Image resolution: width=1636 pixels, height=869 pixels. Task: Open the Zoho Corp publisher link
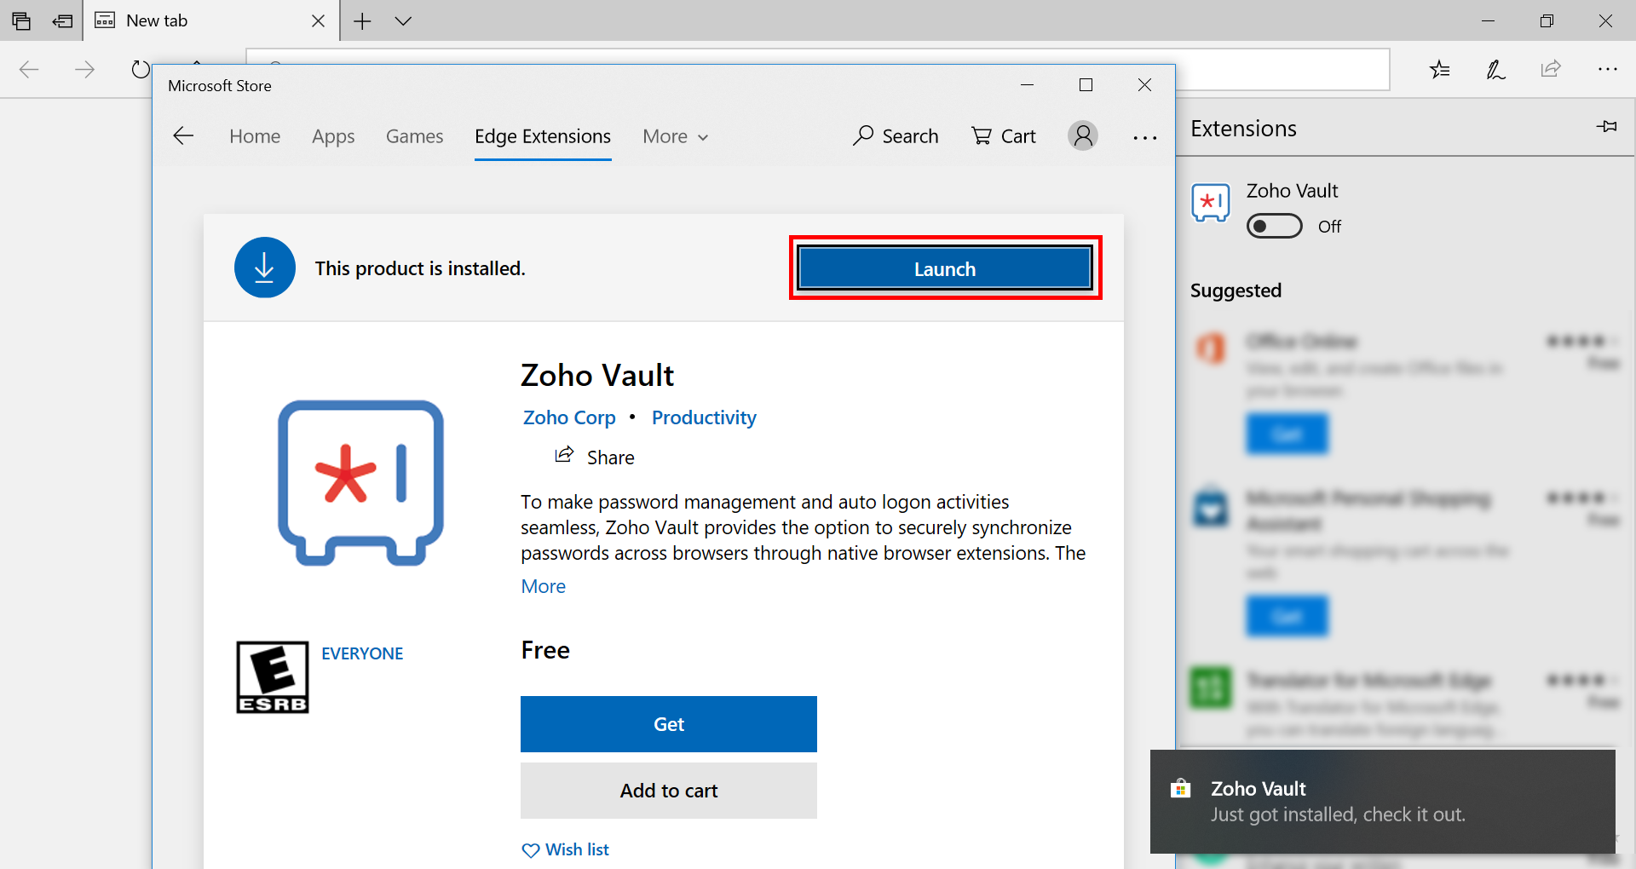tap(569, 417)
